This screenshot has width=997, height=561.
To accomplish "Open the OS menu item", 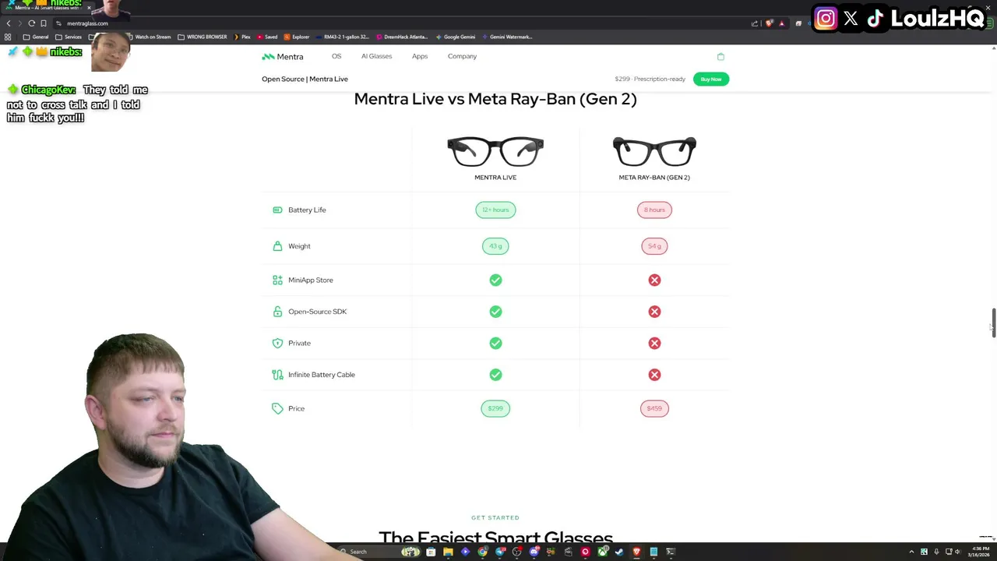I will click(x=336, y=56).
